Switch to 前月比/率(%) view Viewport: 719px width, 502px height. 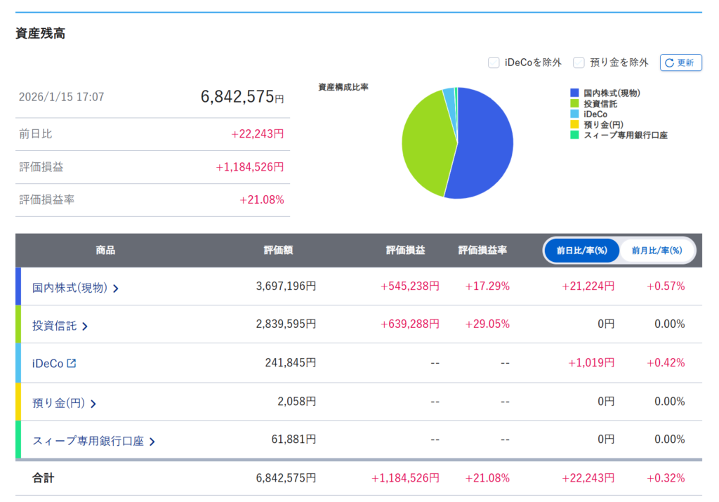pos(657,250)
